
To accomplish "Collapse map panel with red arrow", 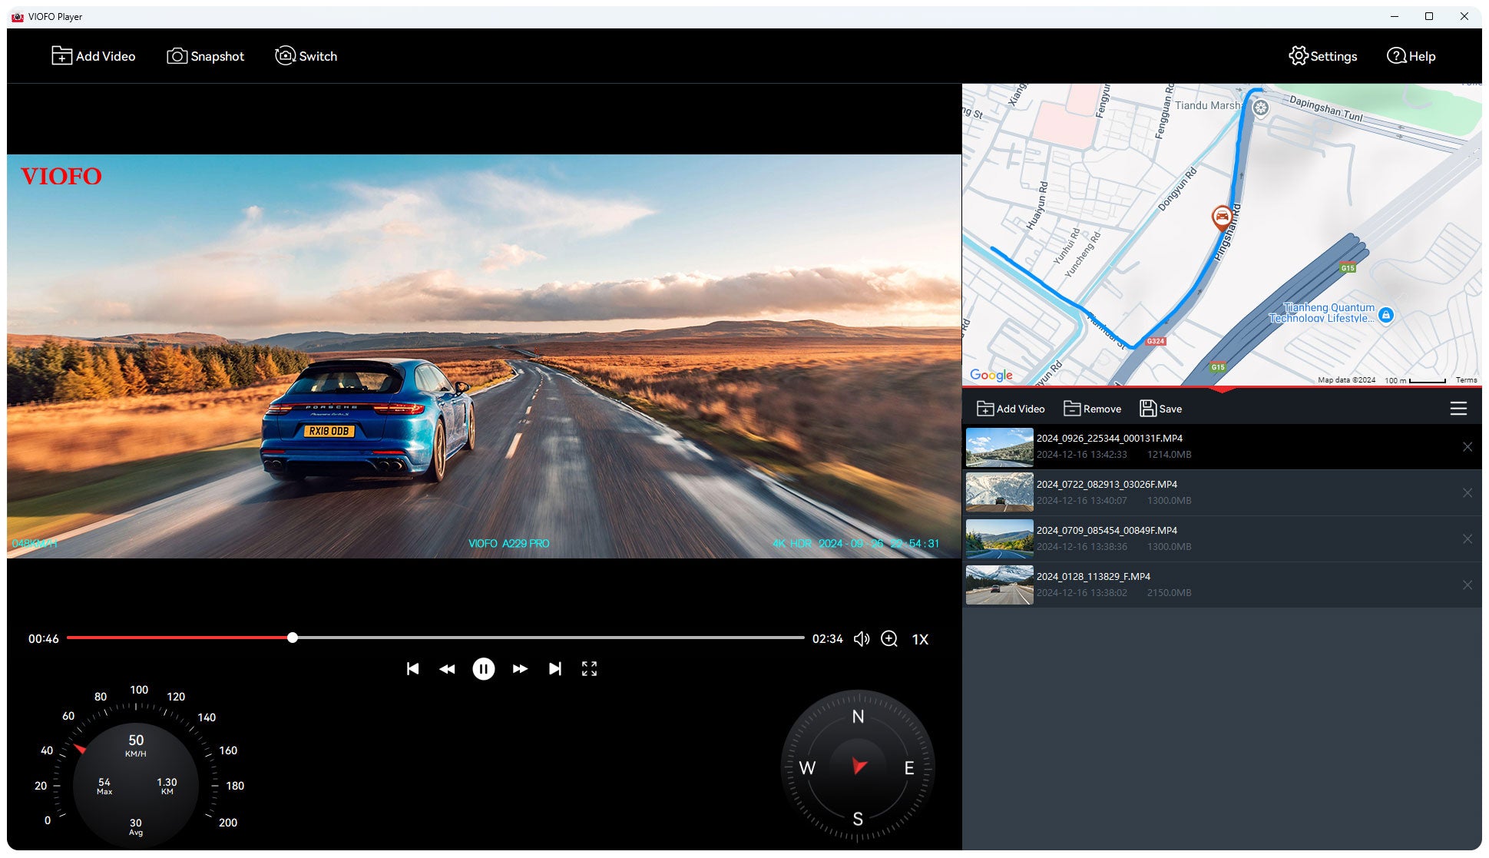I will click(1222, 390).
